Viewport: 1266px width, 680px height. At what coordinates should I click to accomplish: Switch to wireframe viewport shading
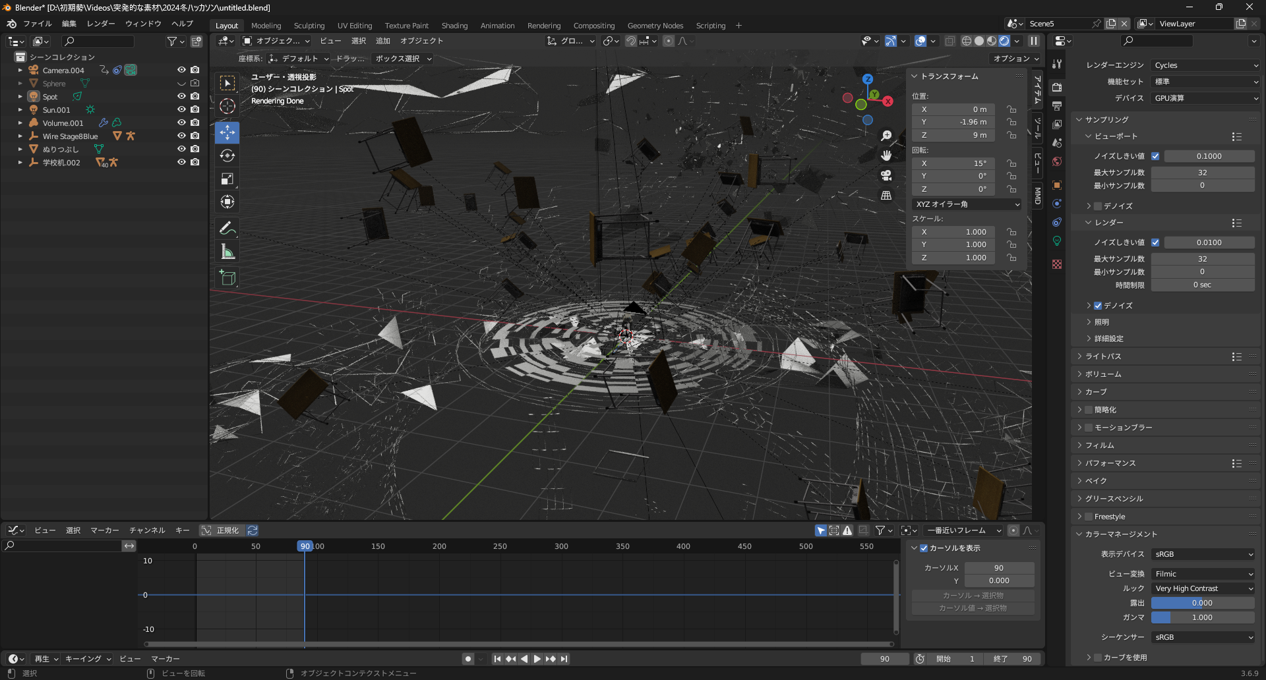tap(967, 41)
